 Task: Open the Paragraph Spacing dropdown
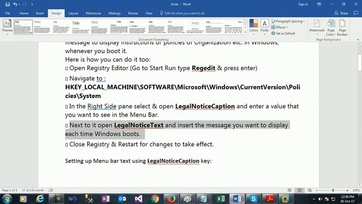288,22
